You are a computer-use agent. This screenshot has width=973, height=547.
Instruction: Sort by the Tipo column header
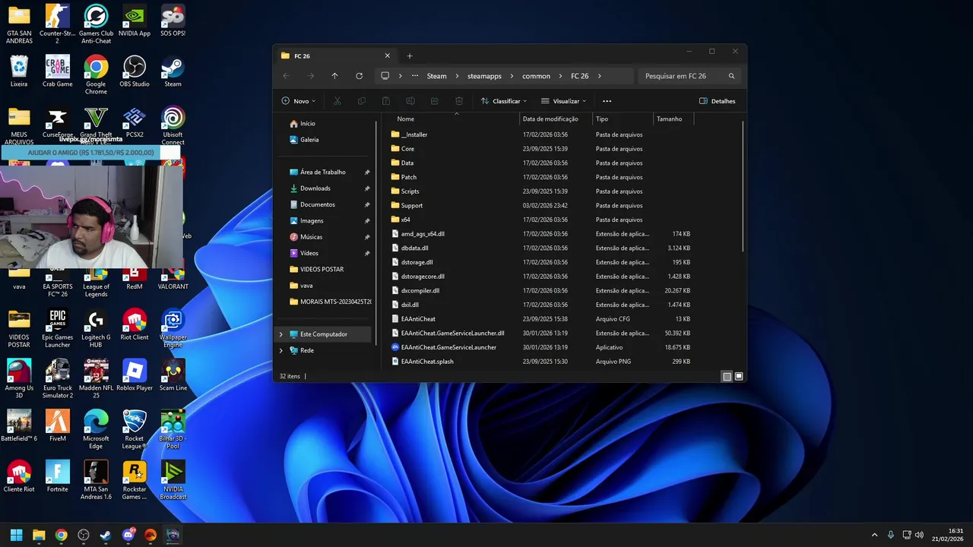(x=602, y=119)
